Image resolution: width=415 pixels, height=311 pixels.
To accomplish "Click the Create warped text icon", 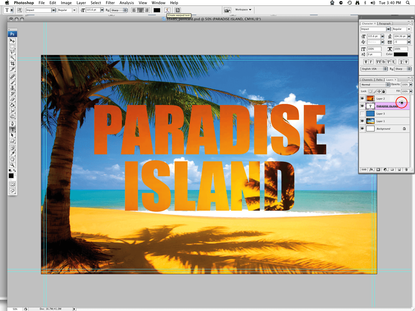I will [x=167, y=10].
